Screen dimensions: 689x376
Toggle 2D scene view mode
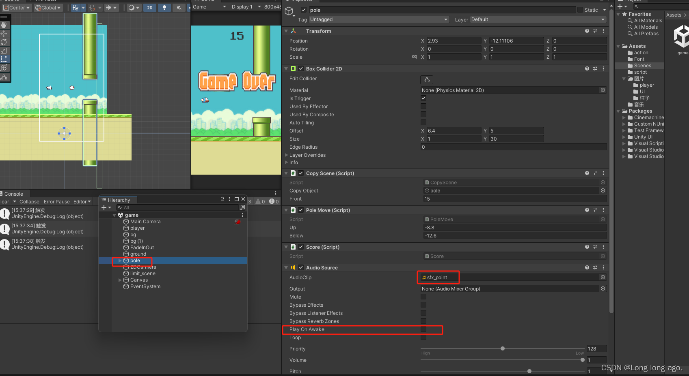point(150,8)
